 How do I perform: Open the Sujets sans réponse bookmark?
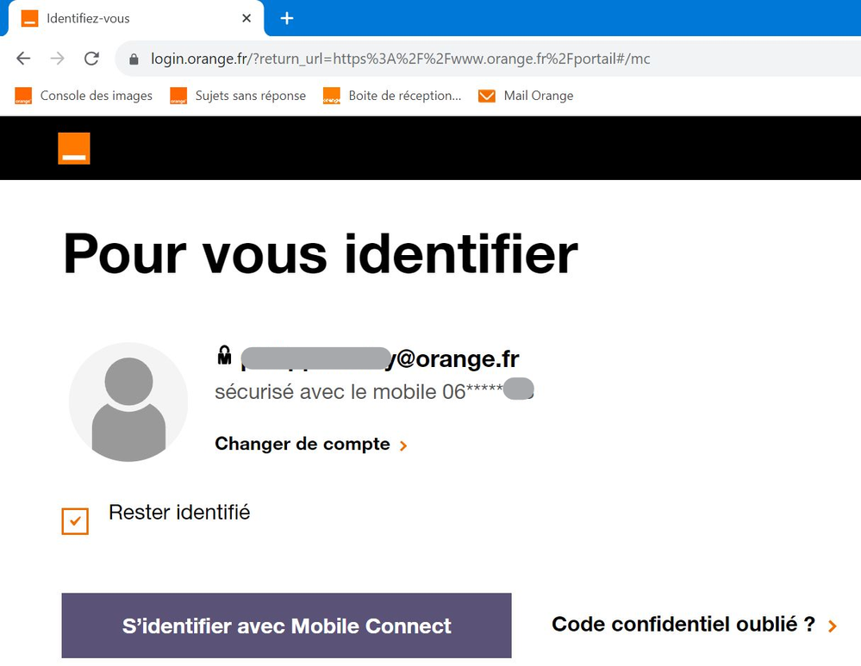click(239, 96)
